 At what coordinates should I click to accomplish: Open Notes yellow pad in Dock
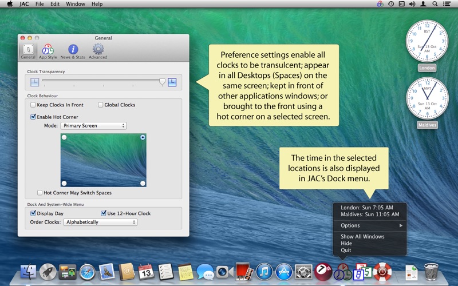pyautogui.click(x=185, y=272)
